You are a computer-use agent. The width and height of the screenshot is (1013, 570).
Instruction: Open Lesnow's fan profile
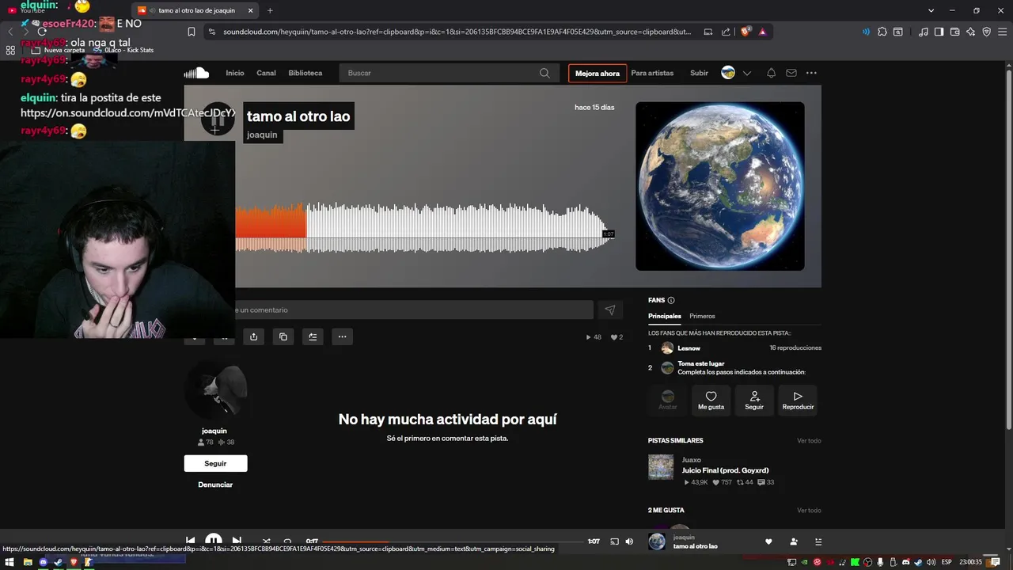(x=689, y=348)
